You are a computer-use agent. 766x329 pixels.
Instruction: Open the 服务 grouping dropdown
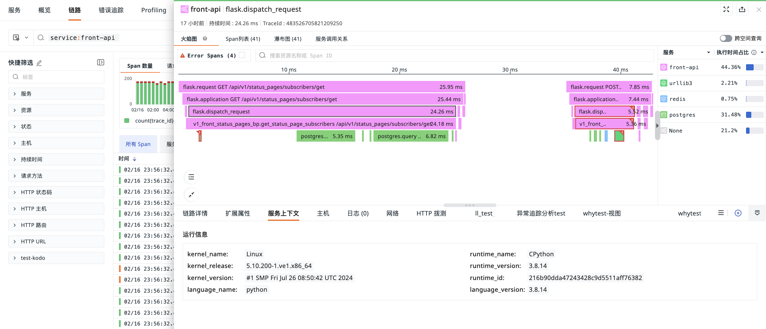[x=686, y=52]
